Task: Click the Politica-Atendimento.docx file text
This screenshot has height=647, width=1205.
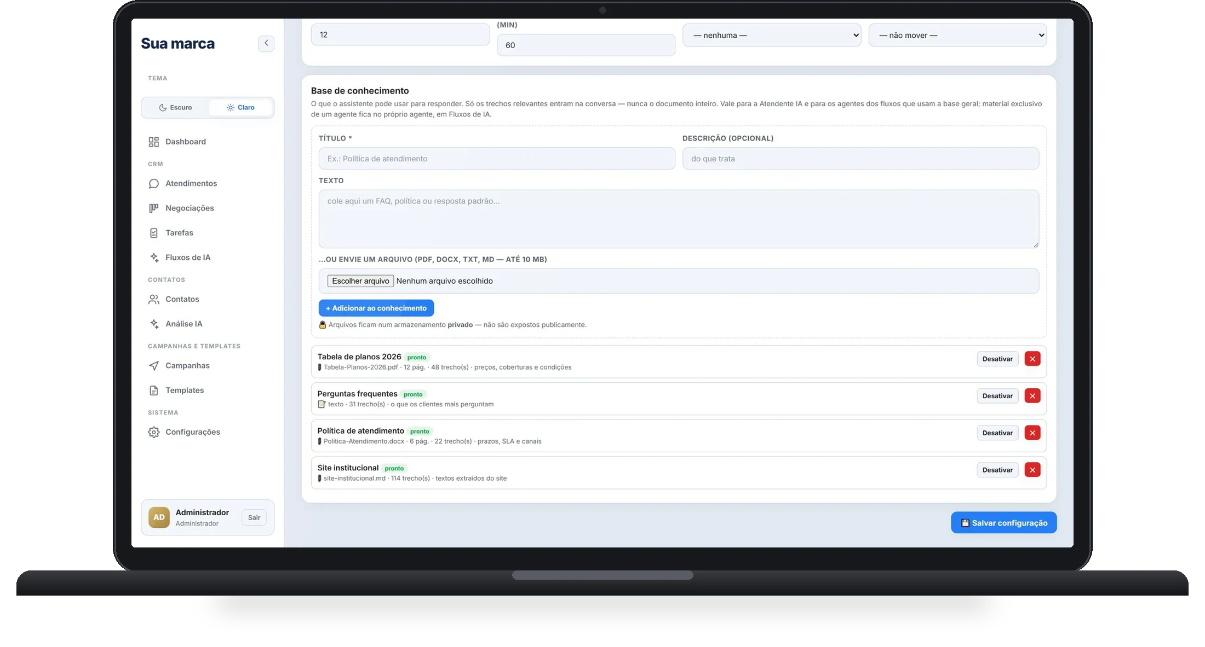Action: pyautogui.click(x=364, y=441)
